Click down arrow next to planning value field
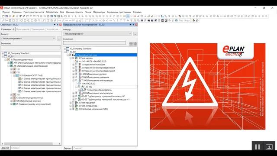 pos(135,44)
